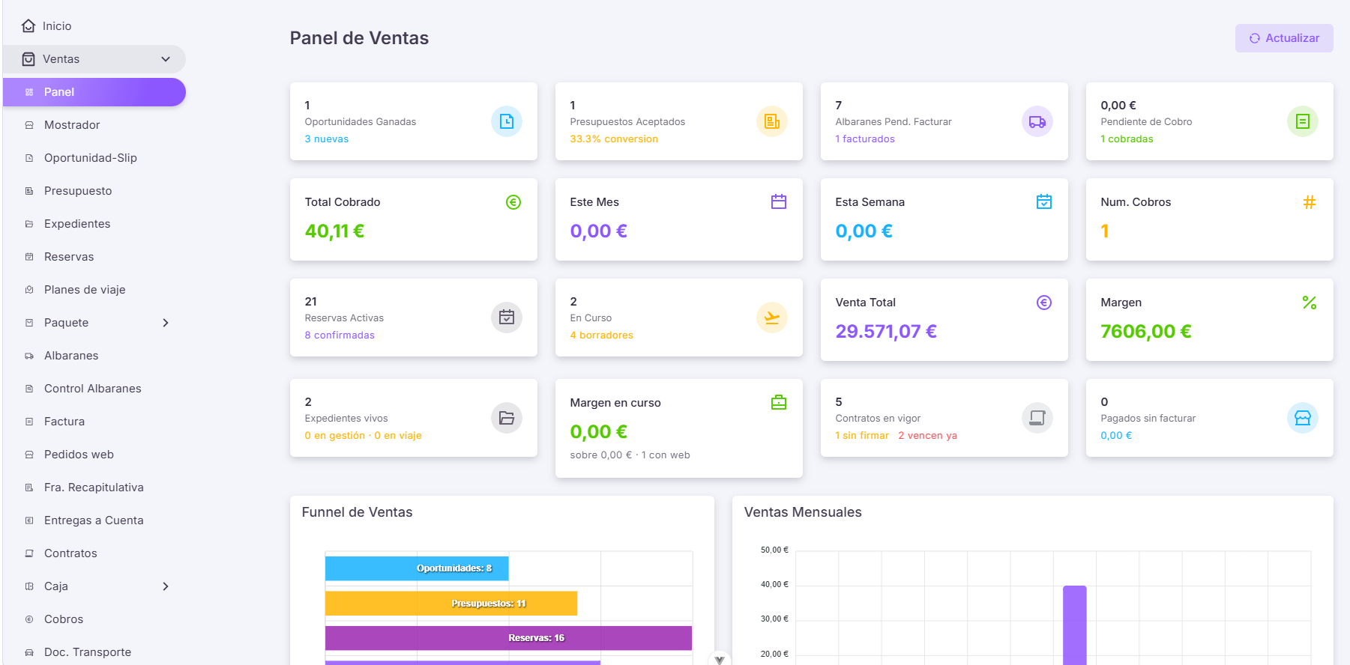Screen dimensions: 1350x665
Task: Expand the Paquete submenu arrow
Action: (166, 323)
